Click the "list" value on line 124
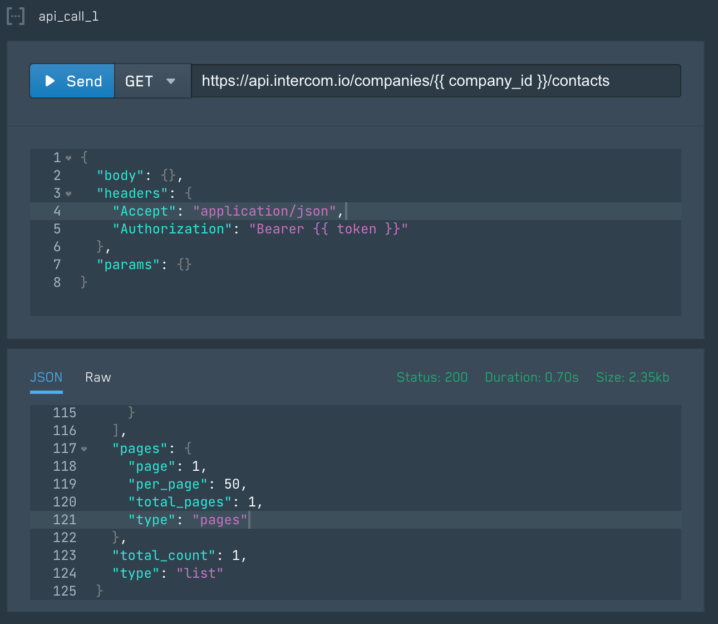The height and width of the screenshot is (624, 718). pyautogui.click(x=200, y=573)
